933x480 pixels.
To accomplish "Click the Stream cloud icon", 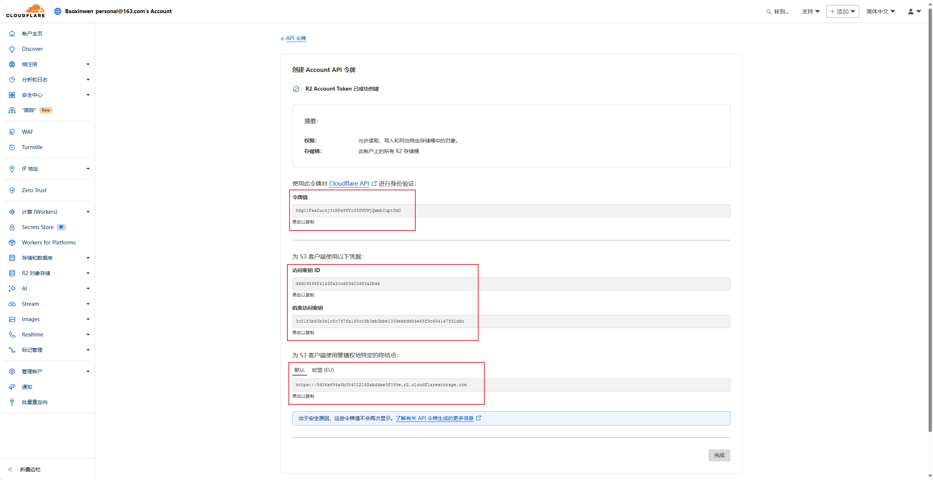I will click(12, 304).
